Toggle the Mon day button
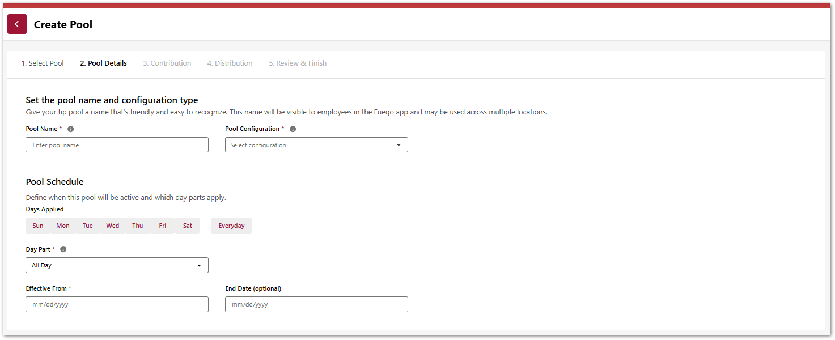Viewport: 835px width, 340px height. coord(63,226)
